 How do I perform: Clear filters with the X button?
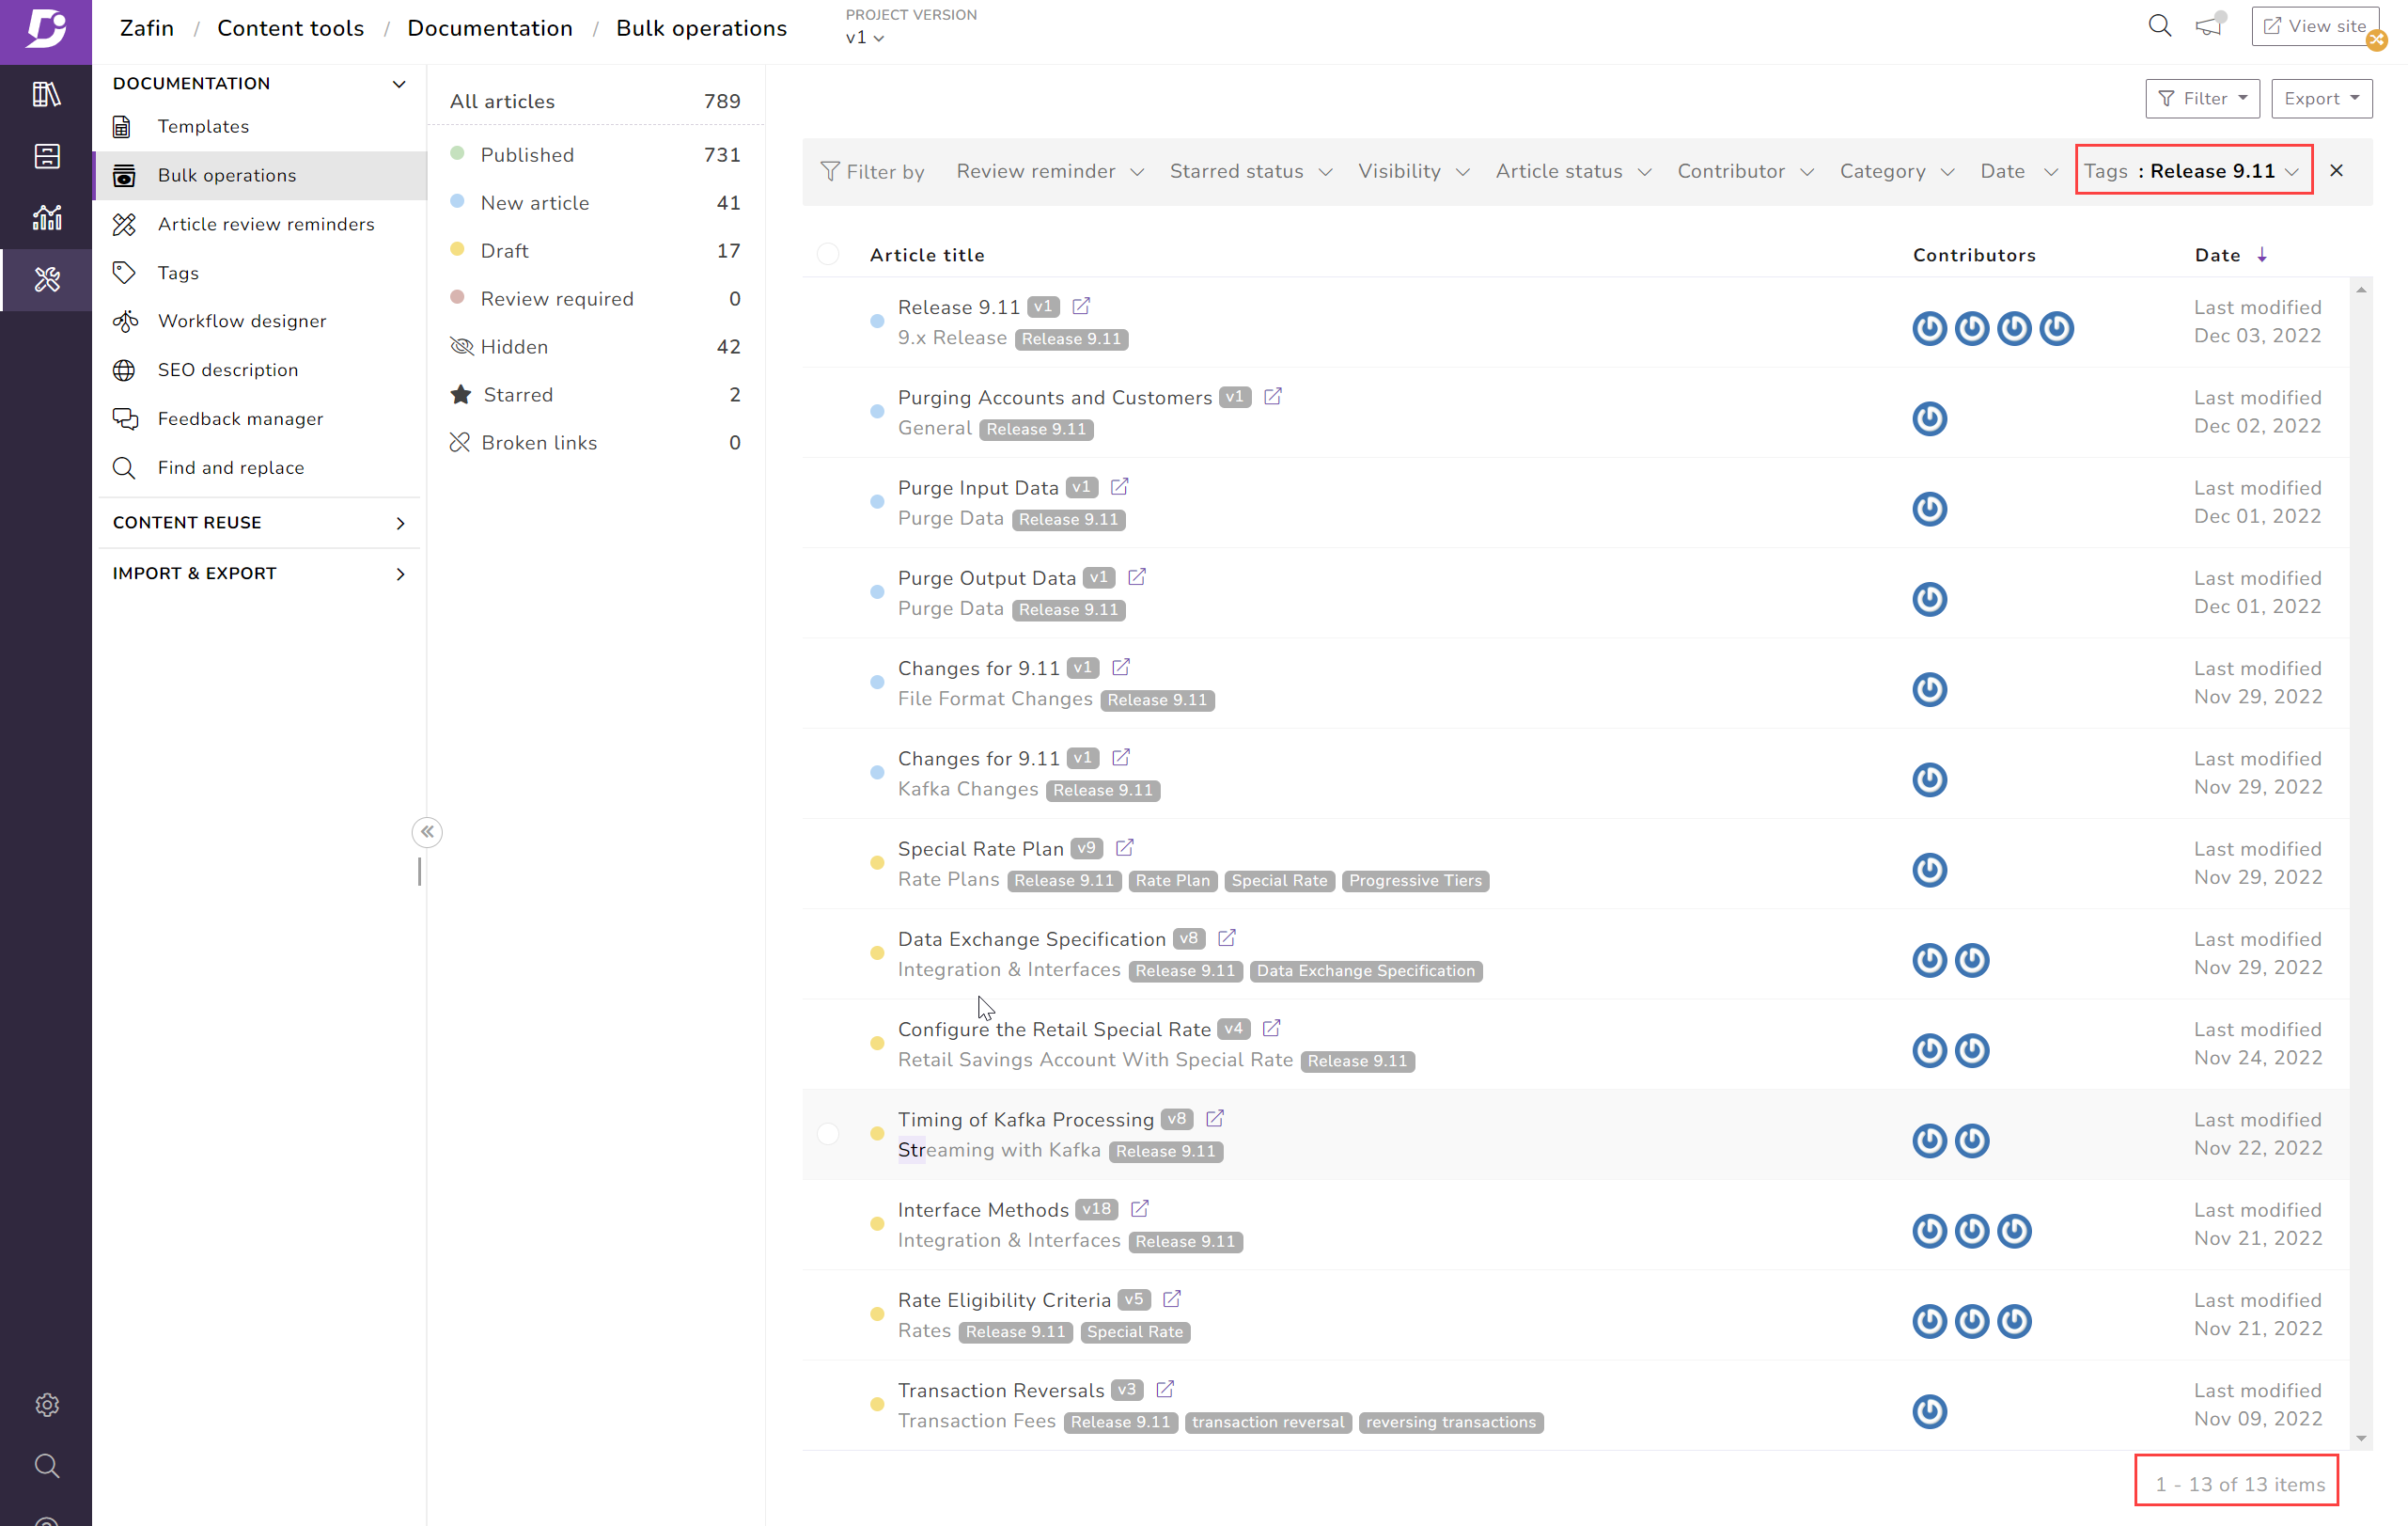coord(2337,170)
